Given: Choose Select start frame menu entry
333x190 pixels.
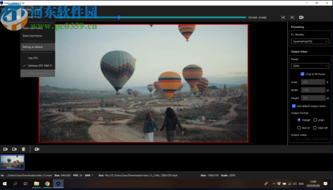Looking at the screenshot, I should pos(38,28).
